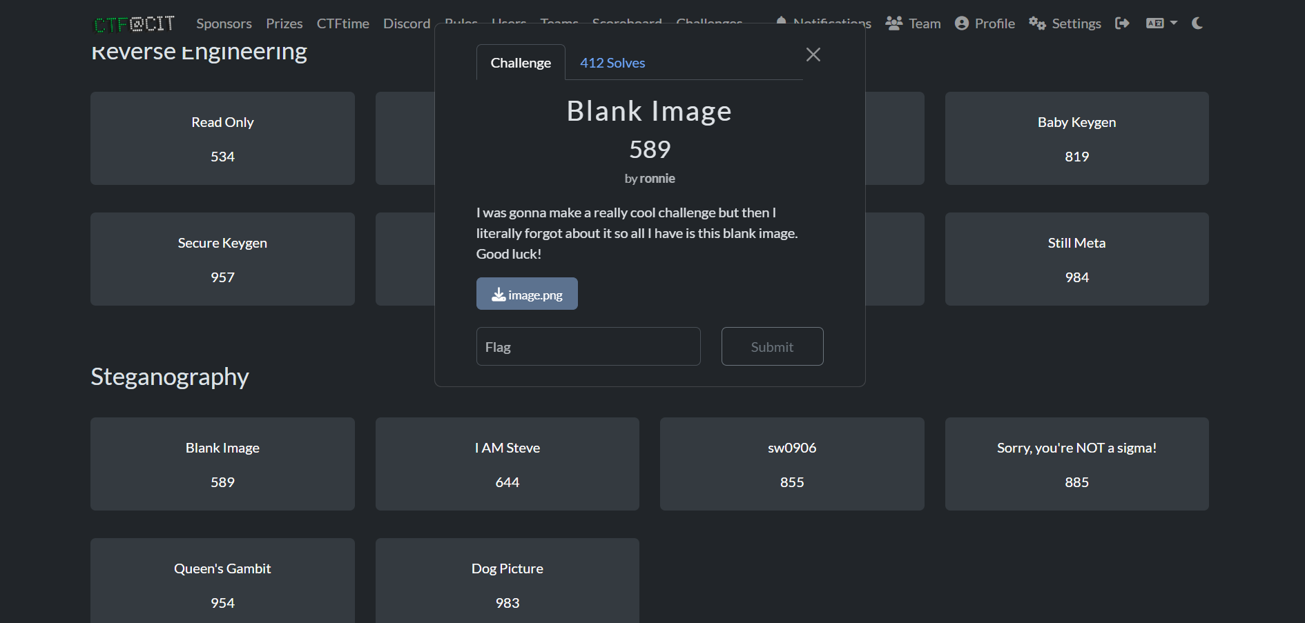This screenshot has height=623, width=1305.
Task: Submit the flag with the Submit button
Action: 772,346
